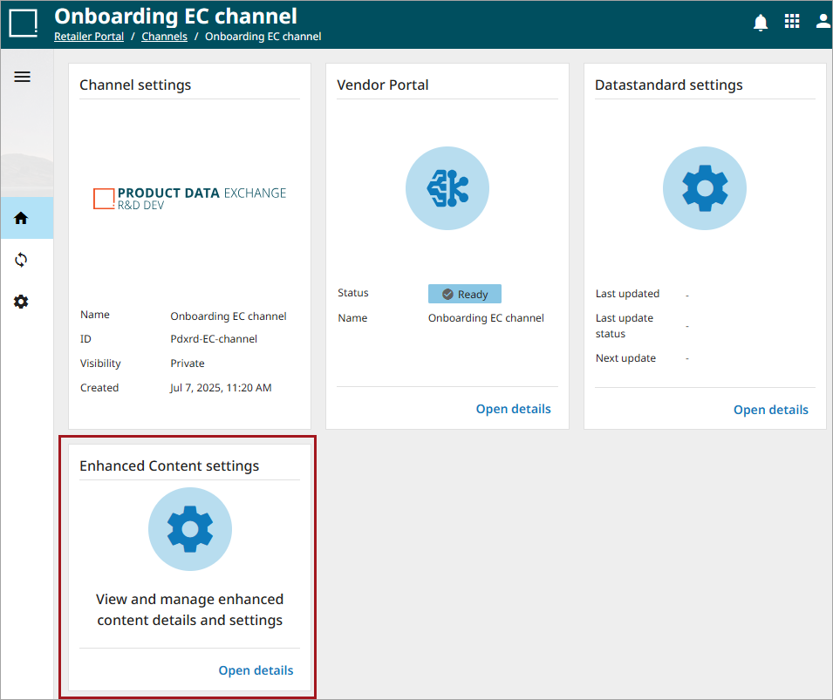Screen dimensions: 833x700
Task: Click the notification bell icon
Action: 761,23
